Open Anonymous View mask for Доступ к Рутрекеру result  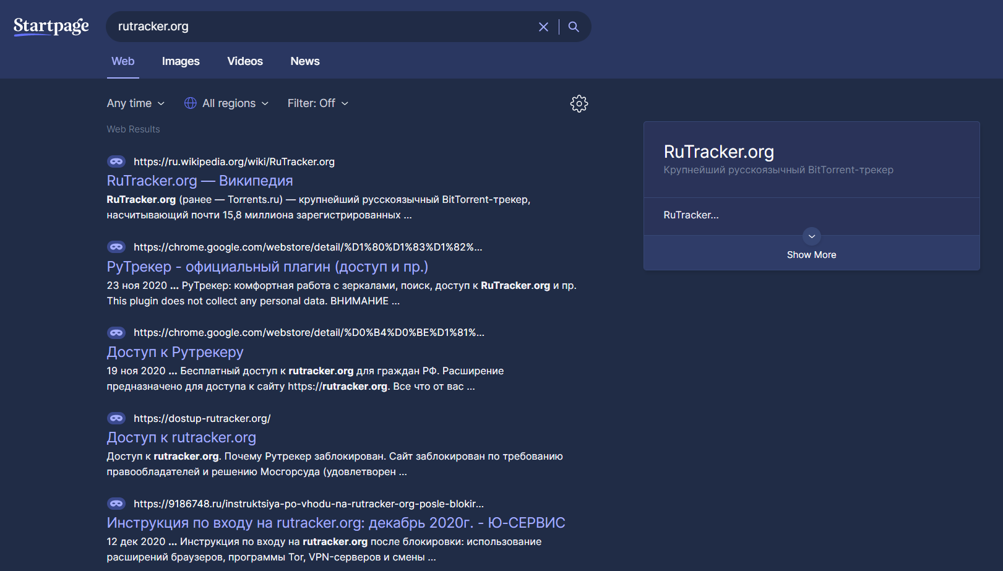tap(116, 333)
